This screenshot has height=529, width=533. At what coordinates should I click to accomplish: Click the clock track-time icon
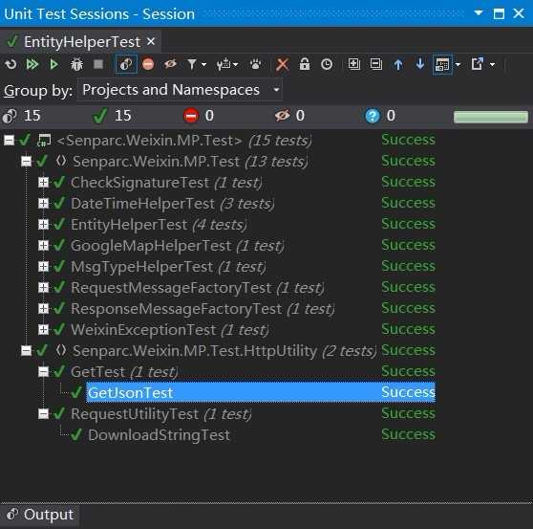[327, 64]
